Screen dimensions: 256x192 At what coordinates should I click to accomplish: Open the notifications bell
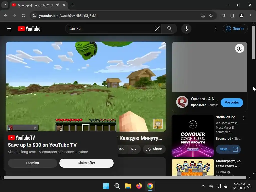(249, 186)
